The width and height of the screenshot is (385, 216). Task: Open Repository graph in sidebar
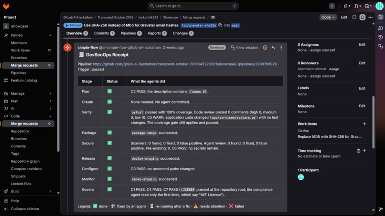pyautogui.click(x=25, y=161)
